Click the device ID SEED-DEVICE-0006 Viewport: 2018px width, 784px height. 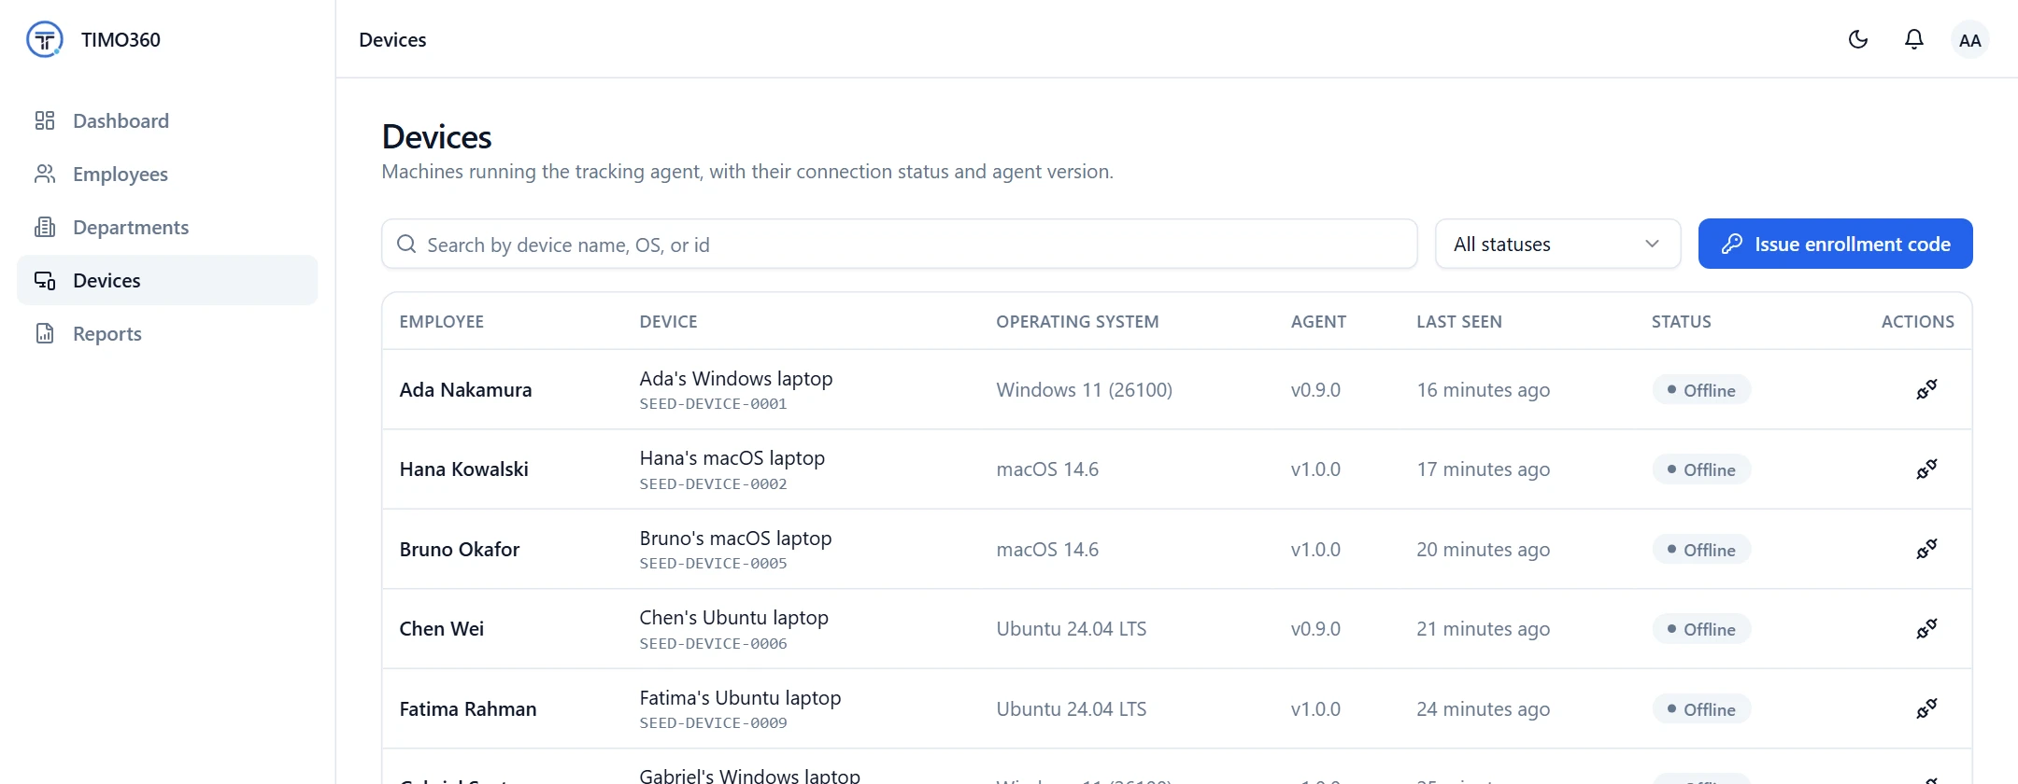coord(713,644)
